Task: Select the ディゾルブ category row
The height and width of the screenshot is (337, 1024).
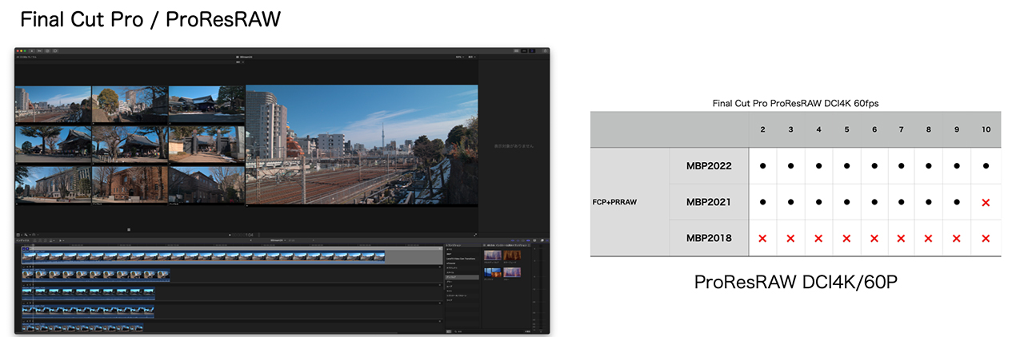Action: coord(462,277)
